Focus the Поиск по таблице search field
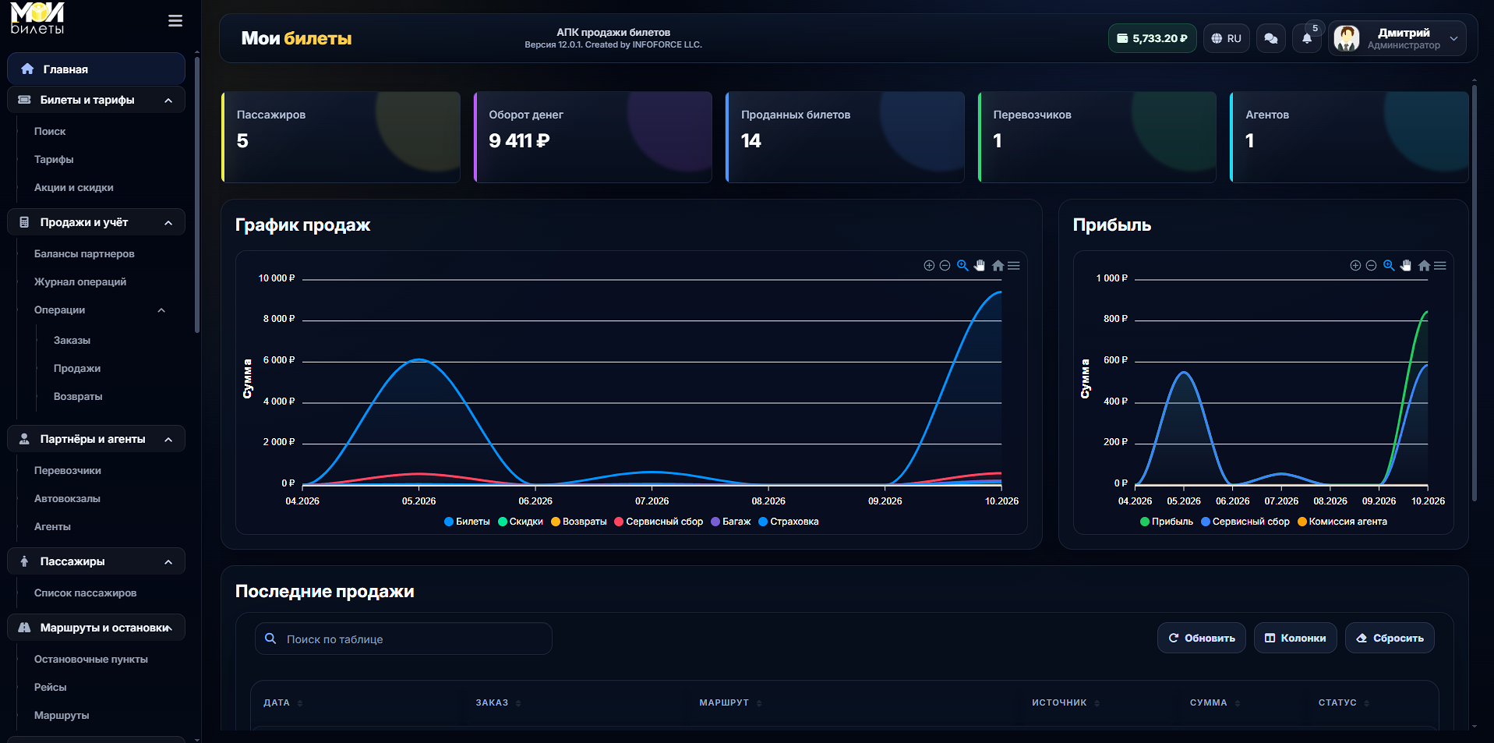This screenshot has height=743, width=1494. (x=404, y=639)
